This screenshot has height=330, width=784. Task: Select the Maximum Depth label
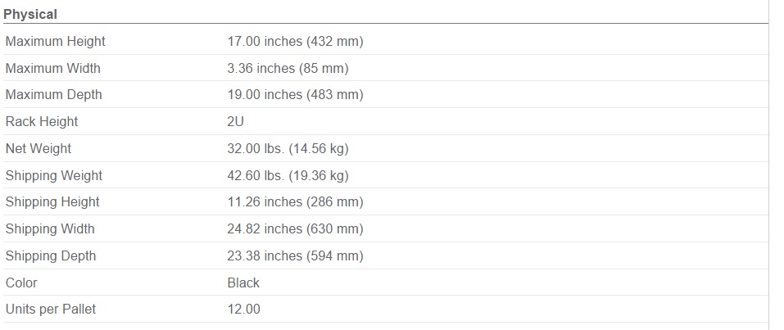tap(53, 94)
